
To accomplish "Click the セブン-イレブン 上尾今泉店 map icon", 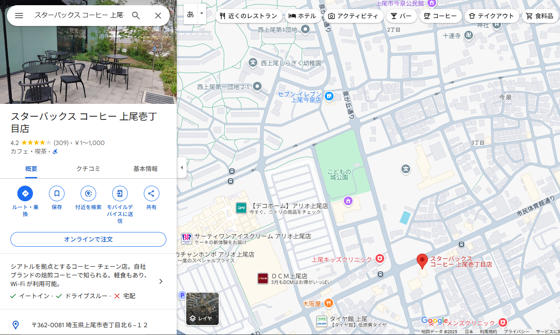I will (x=329, y=96).
